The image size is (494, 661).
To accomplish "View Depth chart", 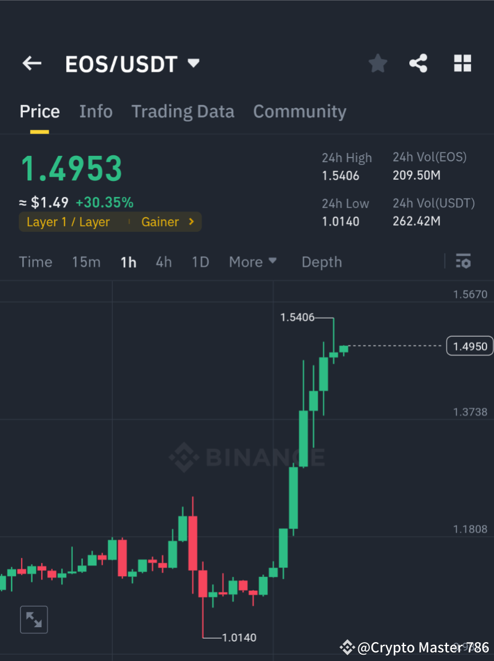I will tap(321, 262).
